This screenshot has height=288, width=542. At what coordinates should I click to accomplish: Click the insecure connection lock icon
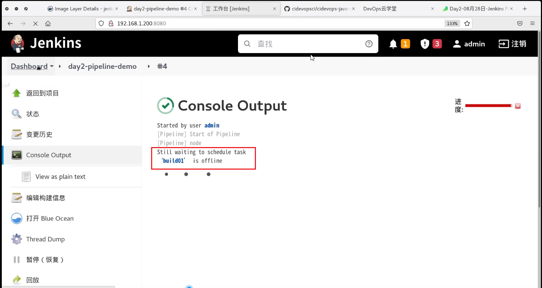111,23
